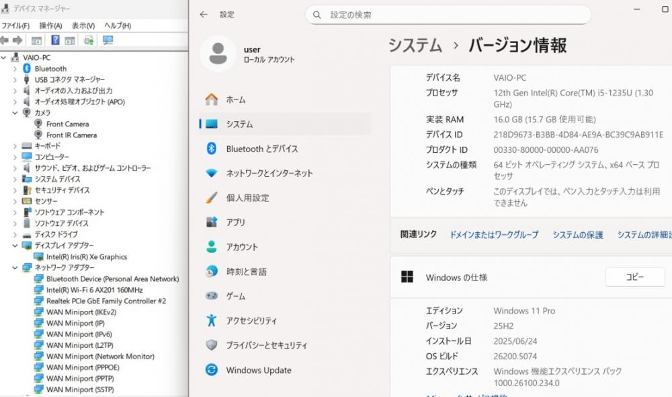672x397 pixels.
Task: Collapse the ネットワーク アダプター tree node
Action: (x=15, y=268)
